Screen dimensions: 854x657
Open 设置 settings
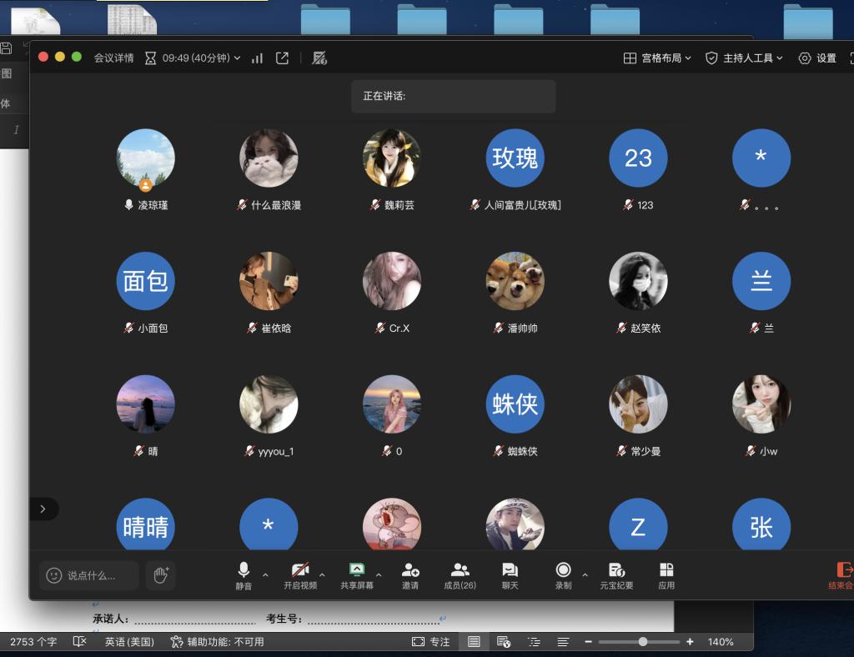(x=817, y=58)
